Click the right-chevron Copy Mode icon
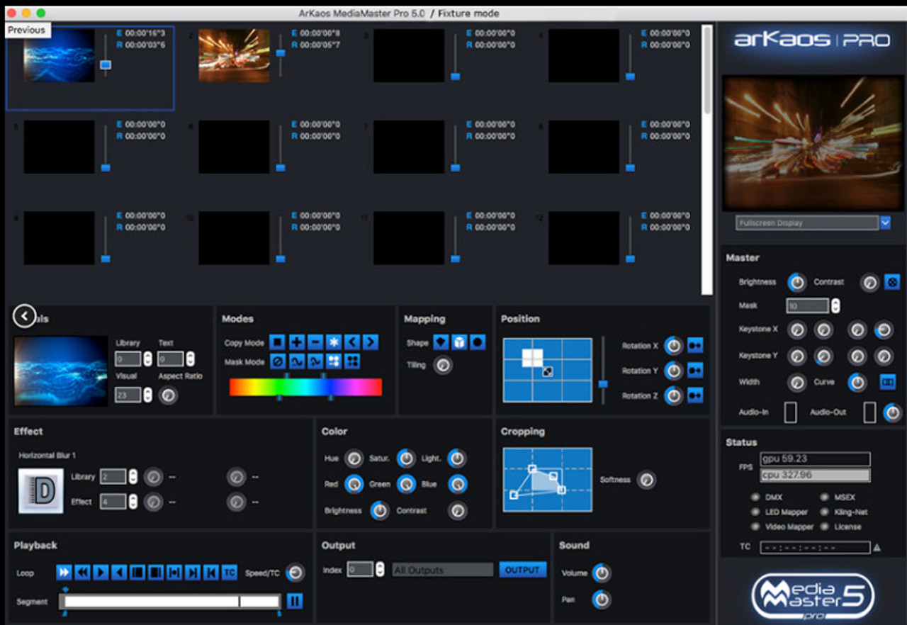The width and height of the screenshot is (907, 625). coord(370,342)
